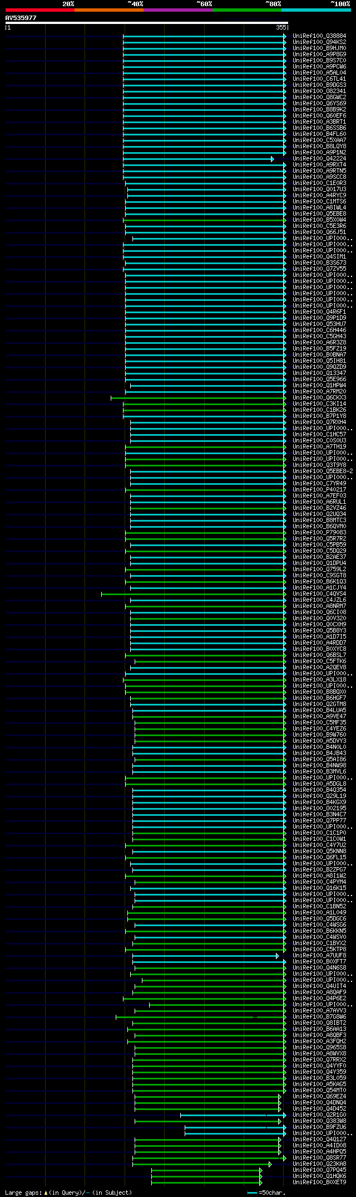Click UniRef100_A9P8G9 label

(319, 55)
